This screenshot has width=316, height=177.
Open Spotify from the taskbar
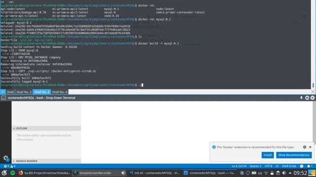pos(12,173)
